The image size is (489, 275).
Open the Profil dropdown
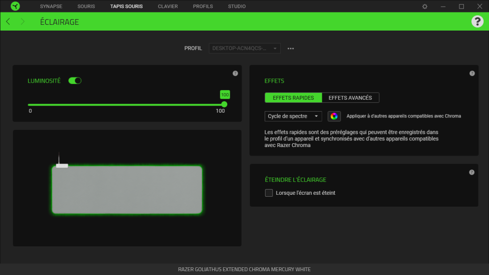[244, 48]
